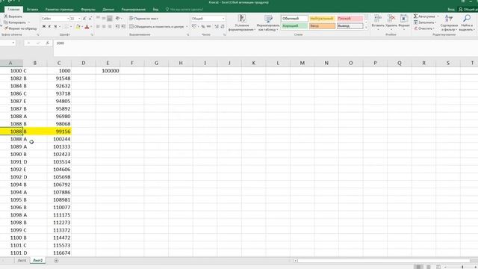Switch to the Review (Рецензирование) tab
478x269 pixels.
[133, 10]
